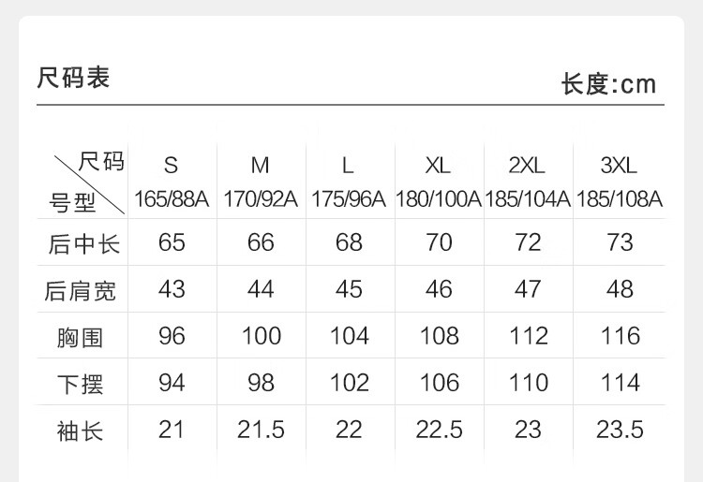Click the 胸围 value 104 for L
This screenshot has width=703, height=482.
350,336
